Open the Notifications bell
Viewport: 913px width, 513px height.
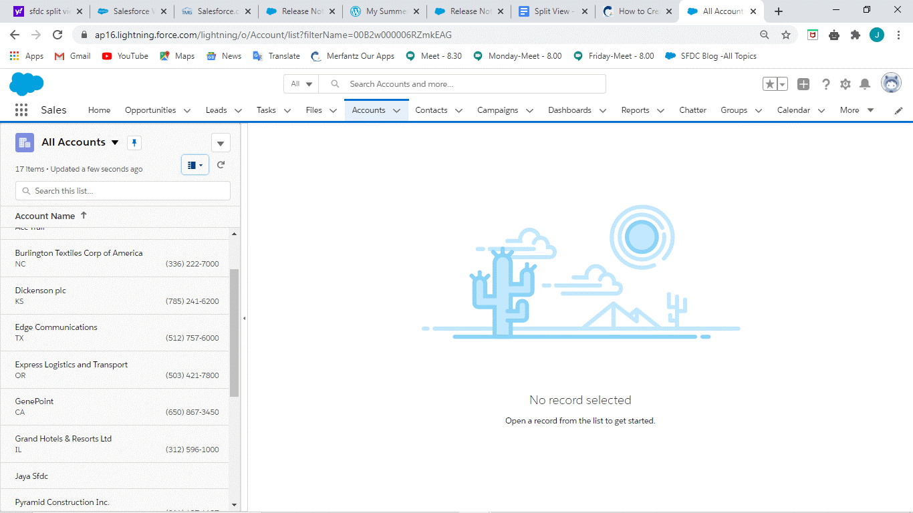864,83
